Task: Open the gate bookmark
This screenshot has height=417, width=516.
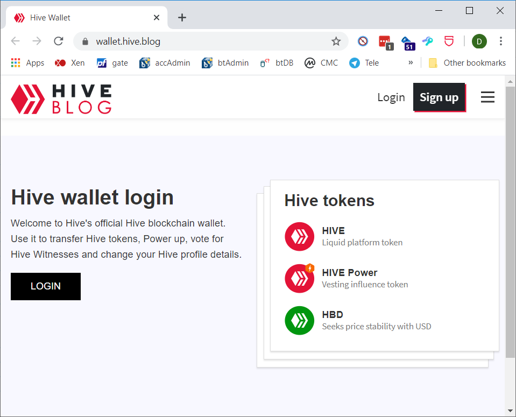Action: 112,63
